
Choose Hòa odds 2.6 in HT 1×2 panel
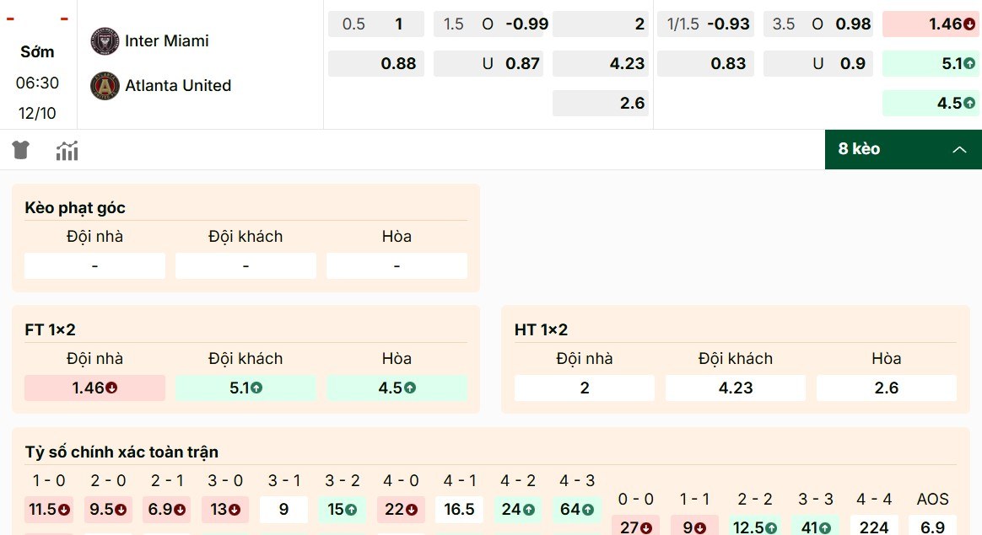(887, 388)
